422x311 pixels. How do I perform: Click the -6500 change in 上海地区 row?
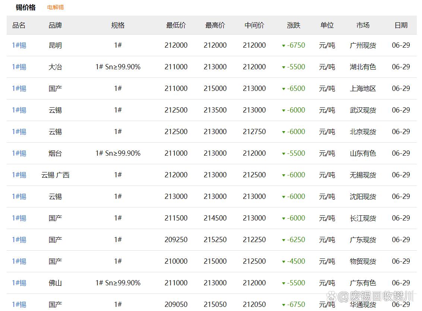point(296,88)
